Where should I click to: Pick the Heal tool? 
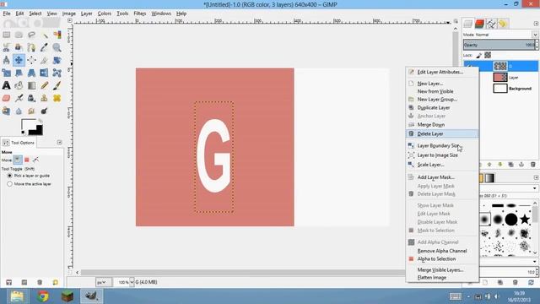(x=57, y=98)
